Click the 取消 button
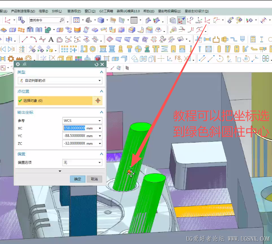 point(94,179)
